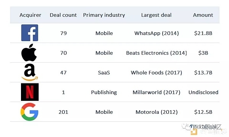Screen dimensions: 229x137
Task: Click the WeChat watermark icon
Action: 185,127
